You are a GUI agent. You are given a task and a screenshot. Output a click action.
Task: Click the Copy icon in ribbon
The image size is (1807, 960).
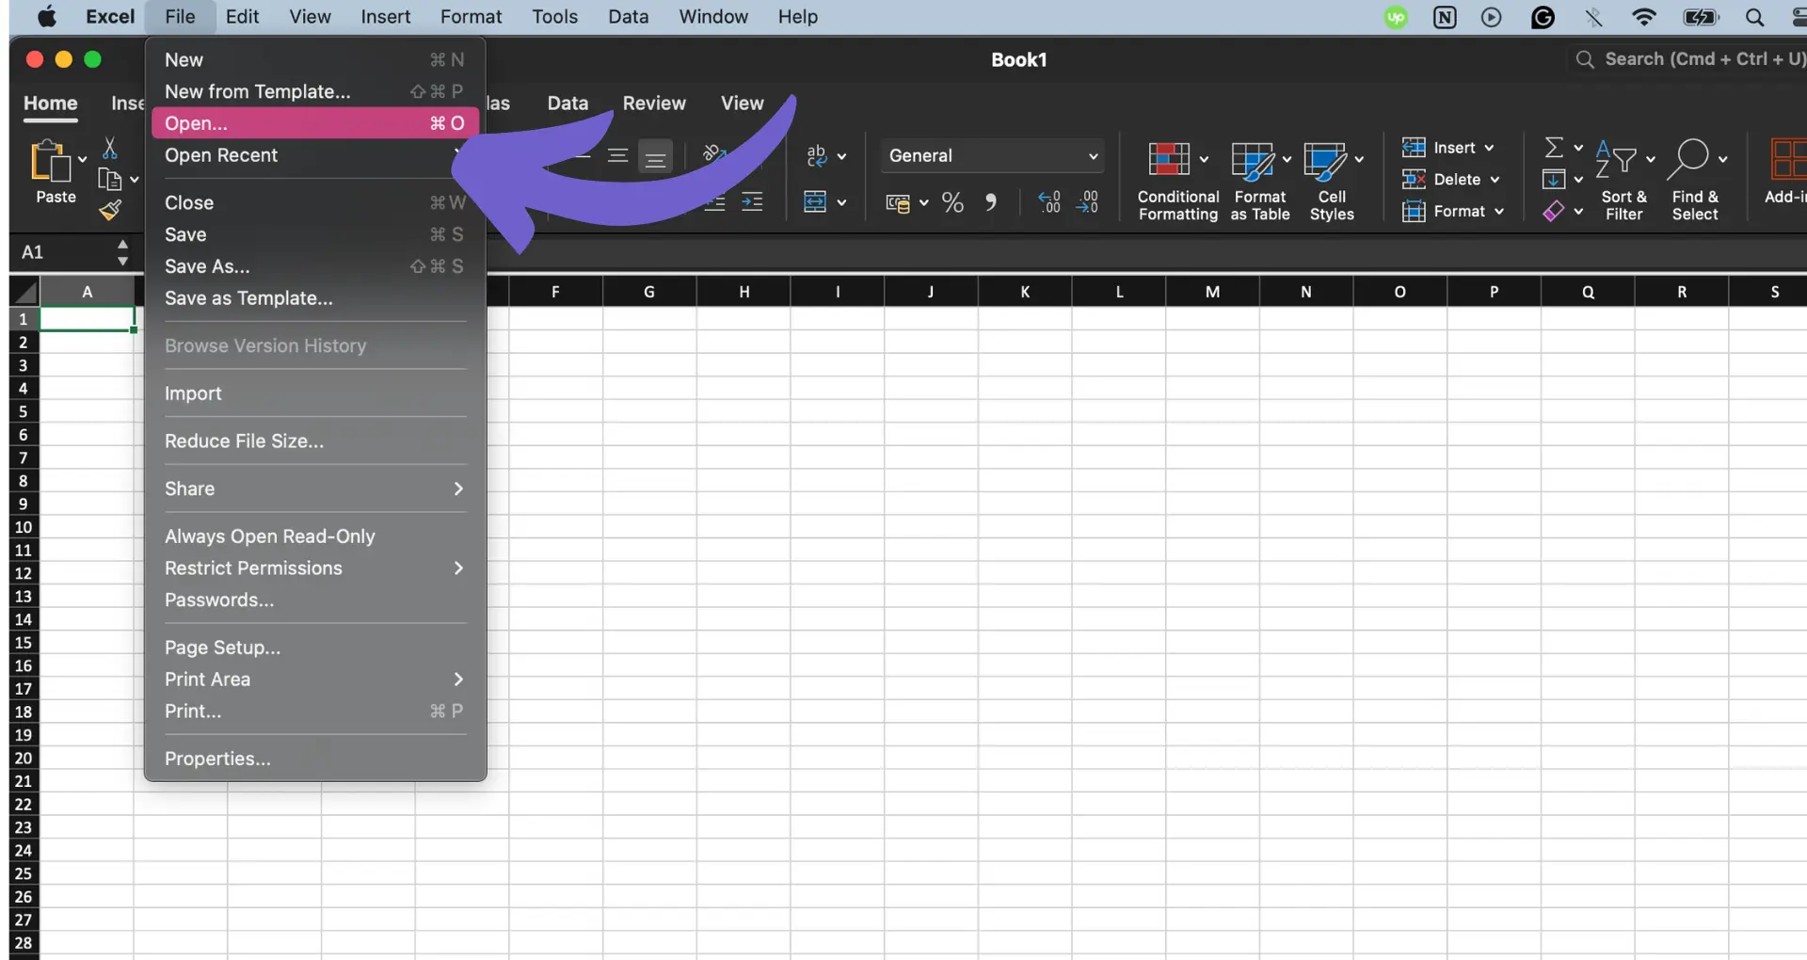pyautogui.click(x=110, y=179)
